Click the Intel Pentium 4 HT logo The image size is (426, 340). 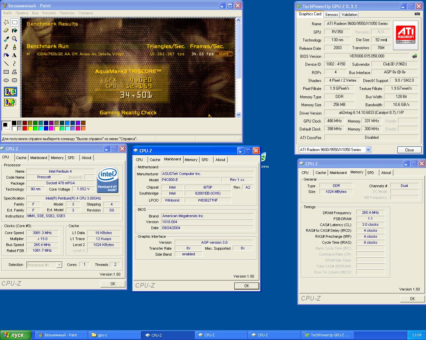pos(107,180)
